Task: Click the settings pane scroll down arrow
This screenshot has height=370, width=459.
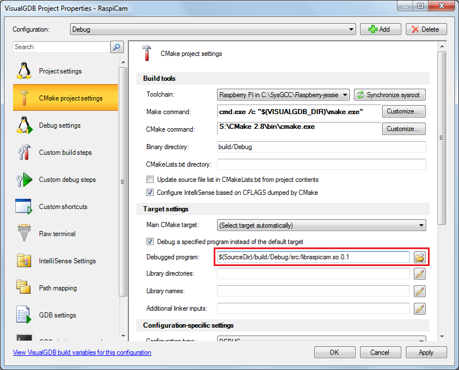Action: tap(441, 336)
